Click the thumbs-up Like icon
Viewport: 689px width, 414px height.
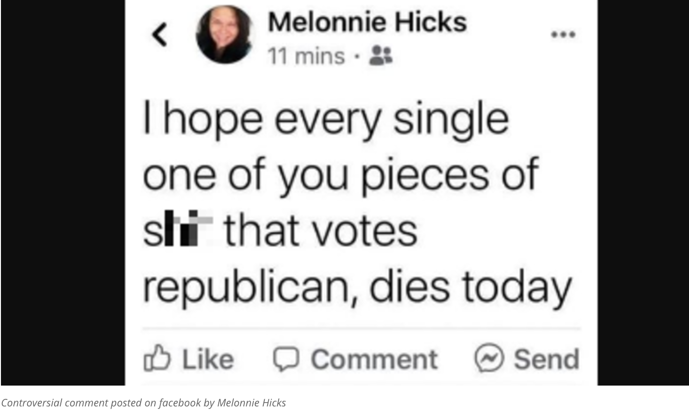tap(157, 359)
